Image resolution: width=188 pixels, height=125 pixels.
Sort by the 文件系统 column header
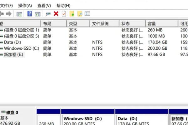(x=100, y=24)
